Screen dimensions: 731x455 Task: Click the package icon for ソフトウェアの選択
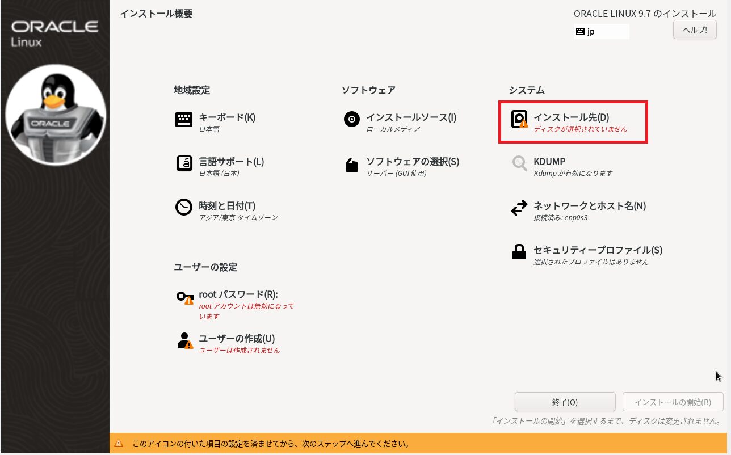click(x=352, y=165)
